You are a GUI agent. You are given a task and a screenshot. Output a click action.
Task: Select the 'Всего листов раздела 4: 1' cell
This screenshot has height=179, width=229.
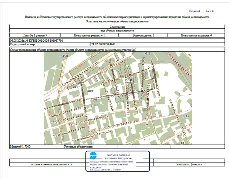coord(89,36)
